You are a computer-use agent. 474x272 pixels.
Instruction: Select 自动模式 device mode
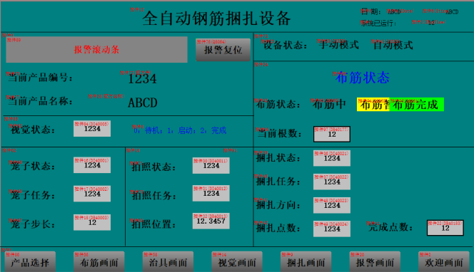click(x=393, y=45)
